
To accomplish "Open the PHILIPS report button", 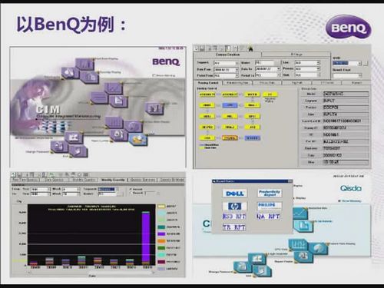I will tap(270, 206).
